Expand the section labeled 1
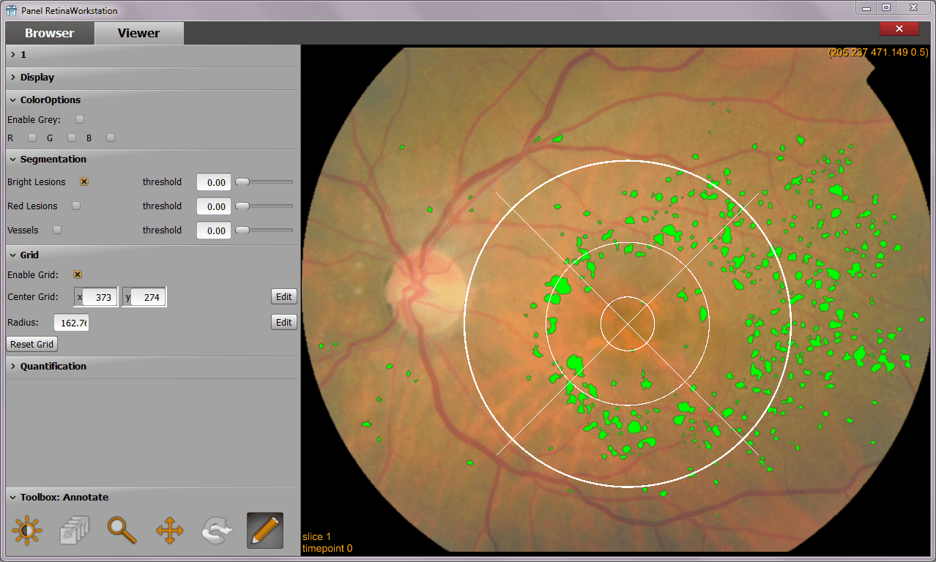The height and width of the screenshot is (562, 936). 152,55
